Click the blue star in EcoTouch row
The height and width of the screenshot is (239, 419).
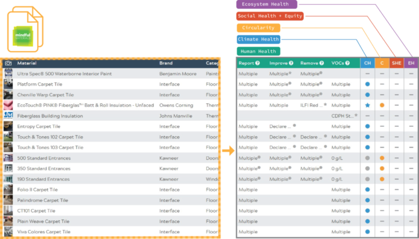(367, 105)
